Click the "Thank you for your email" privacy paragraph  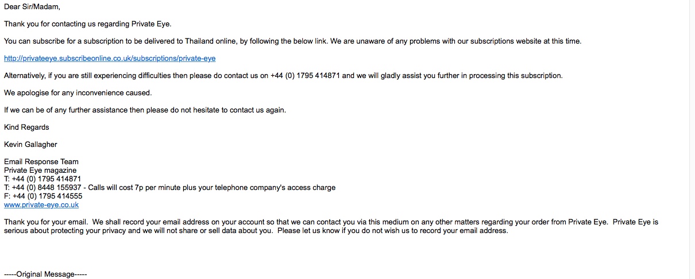click(331, 226)
